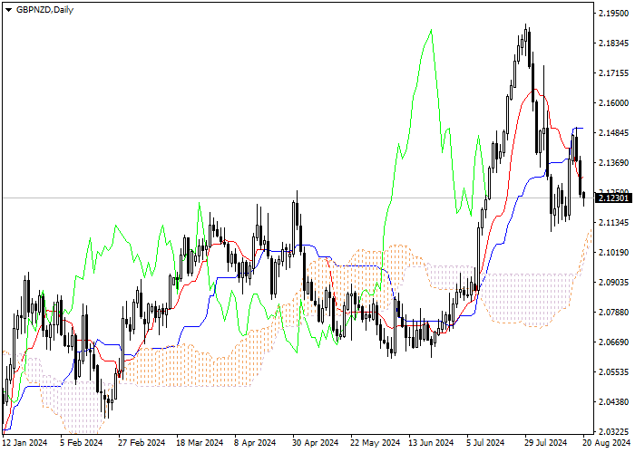Click the 27 Feb 2024 date label
635x453 pixels.
pyautogui.click(x=142, y=443)
